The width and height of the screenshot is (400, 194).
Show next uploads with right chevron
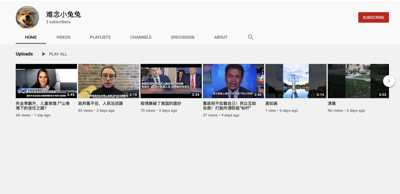pos(389,81)
